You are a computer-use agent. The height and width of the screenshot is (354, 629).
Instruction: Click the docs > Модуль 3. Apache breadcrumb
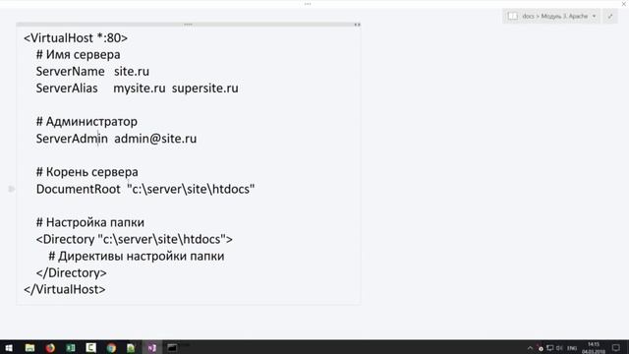pyautogui.click(x=554, y=16)
